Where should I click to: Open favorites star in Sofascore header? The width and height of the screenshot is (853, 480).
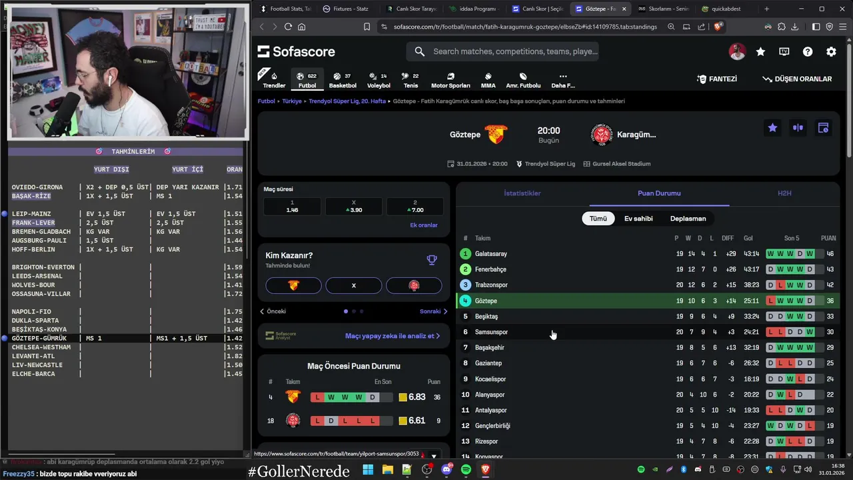click(x=760, y=51)
